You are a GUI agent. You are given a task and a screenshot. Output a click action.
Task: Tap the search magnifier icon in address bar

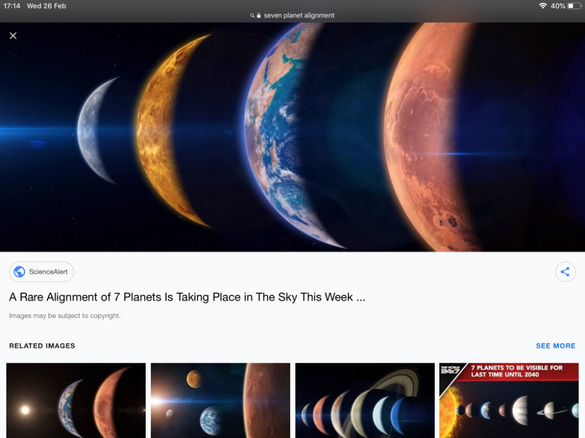tap(252, 16)
